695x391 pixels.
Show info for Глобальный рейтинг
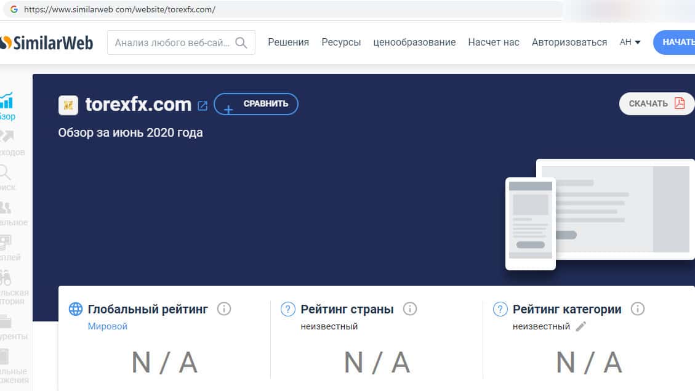coord(224,308)
